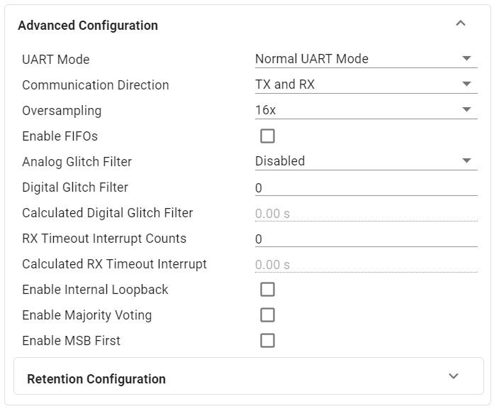Viewport: 494px width, 409px height.
Task: Tick the Enable MSB First checkbox
Action: (267, 340)
